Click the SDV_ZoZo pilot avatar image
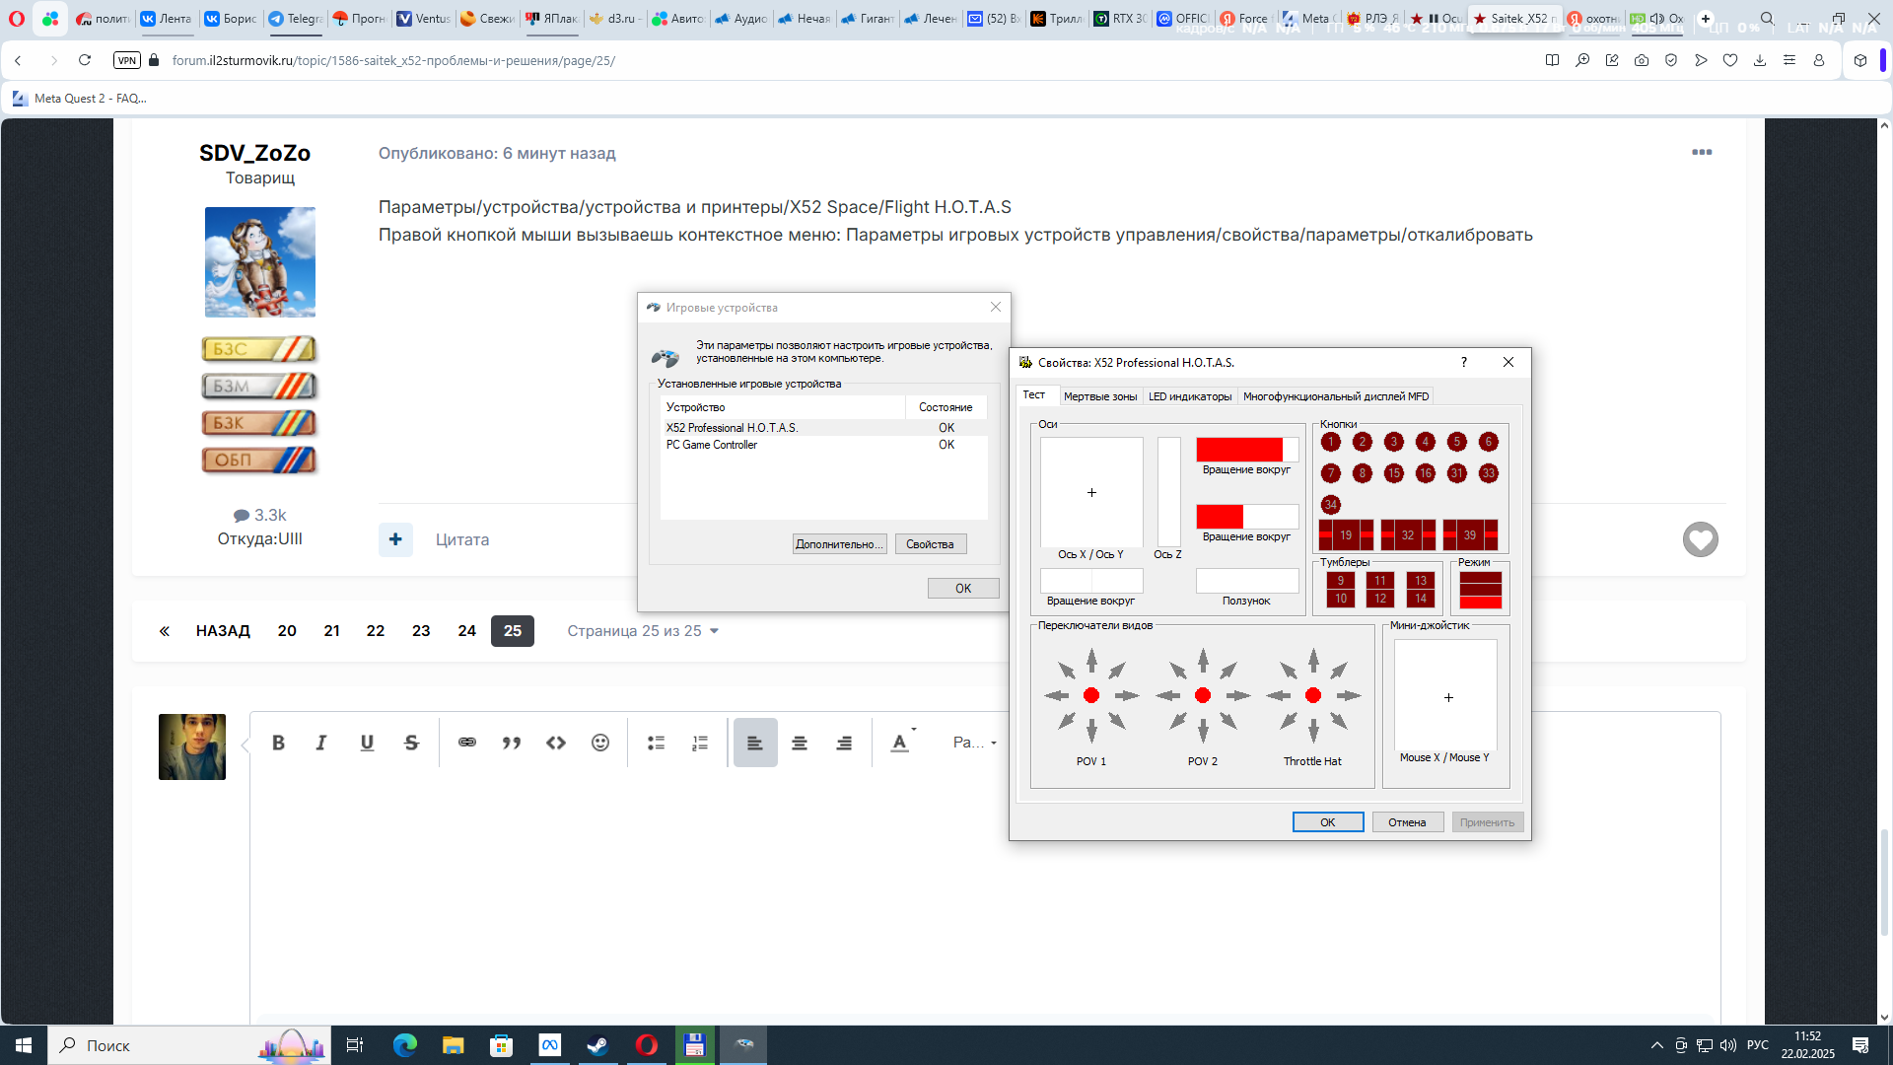The image size is (1893, 1065). coord(260,262)
